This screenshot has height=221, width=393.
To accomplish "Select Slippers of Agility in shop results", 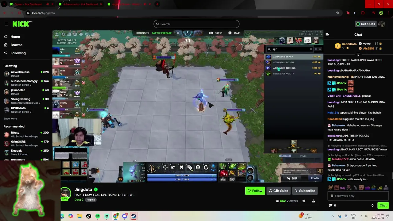I will pos(294,74).
